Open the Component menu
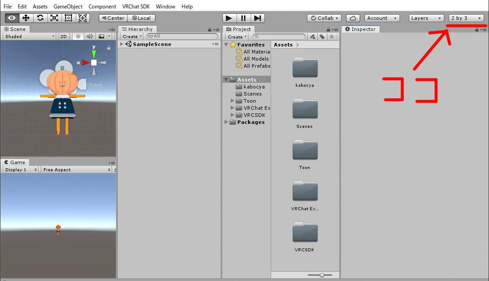The image size is (489, 281). click(102, 7)
